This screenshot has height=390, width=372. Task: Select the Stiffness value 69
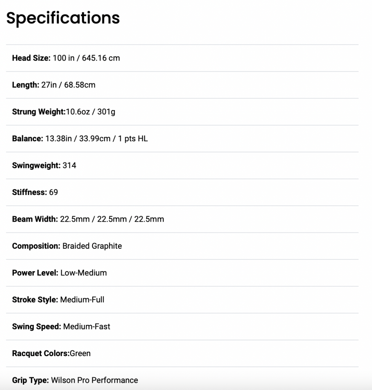[x=53, y=192]
